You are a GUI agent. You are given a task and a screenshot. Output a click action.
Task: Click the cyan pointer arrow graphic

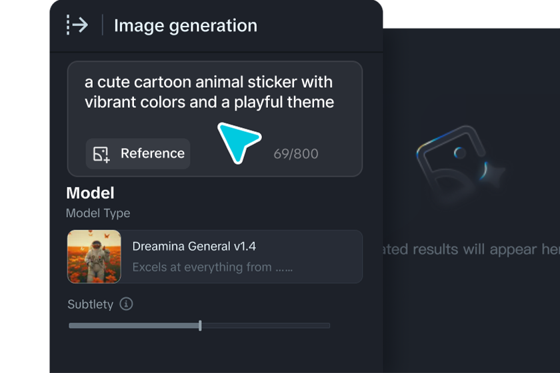pyautogui.click(x=237, y=141)
